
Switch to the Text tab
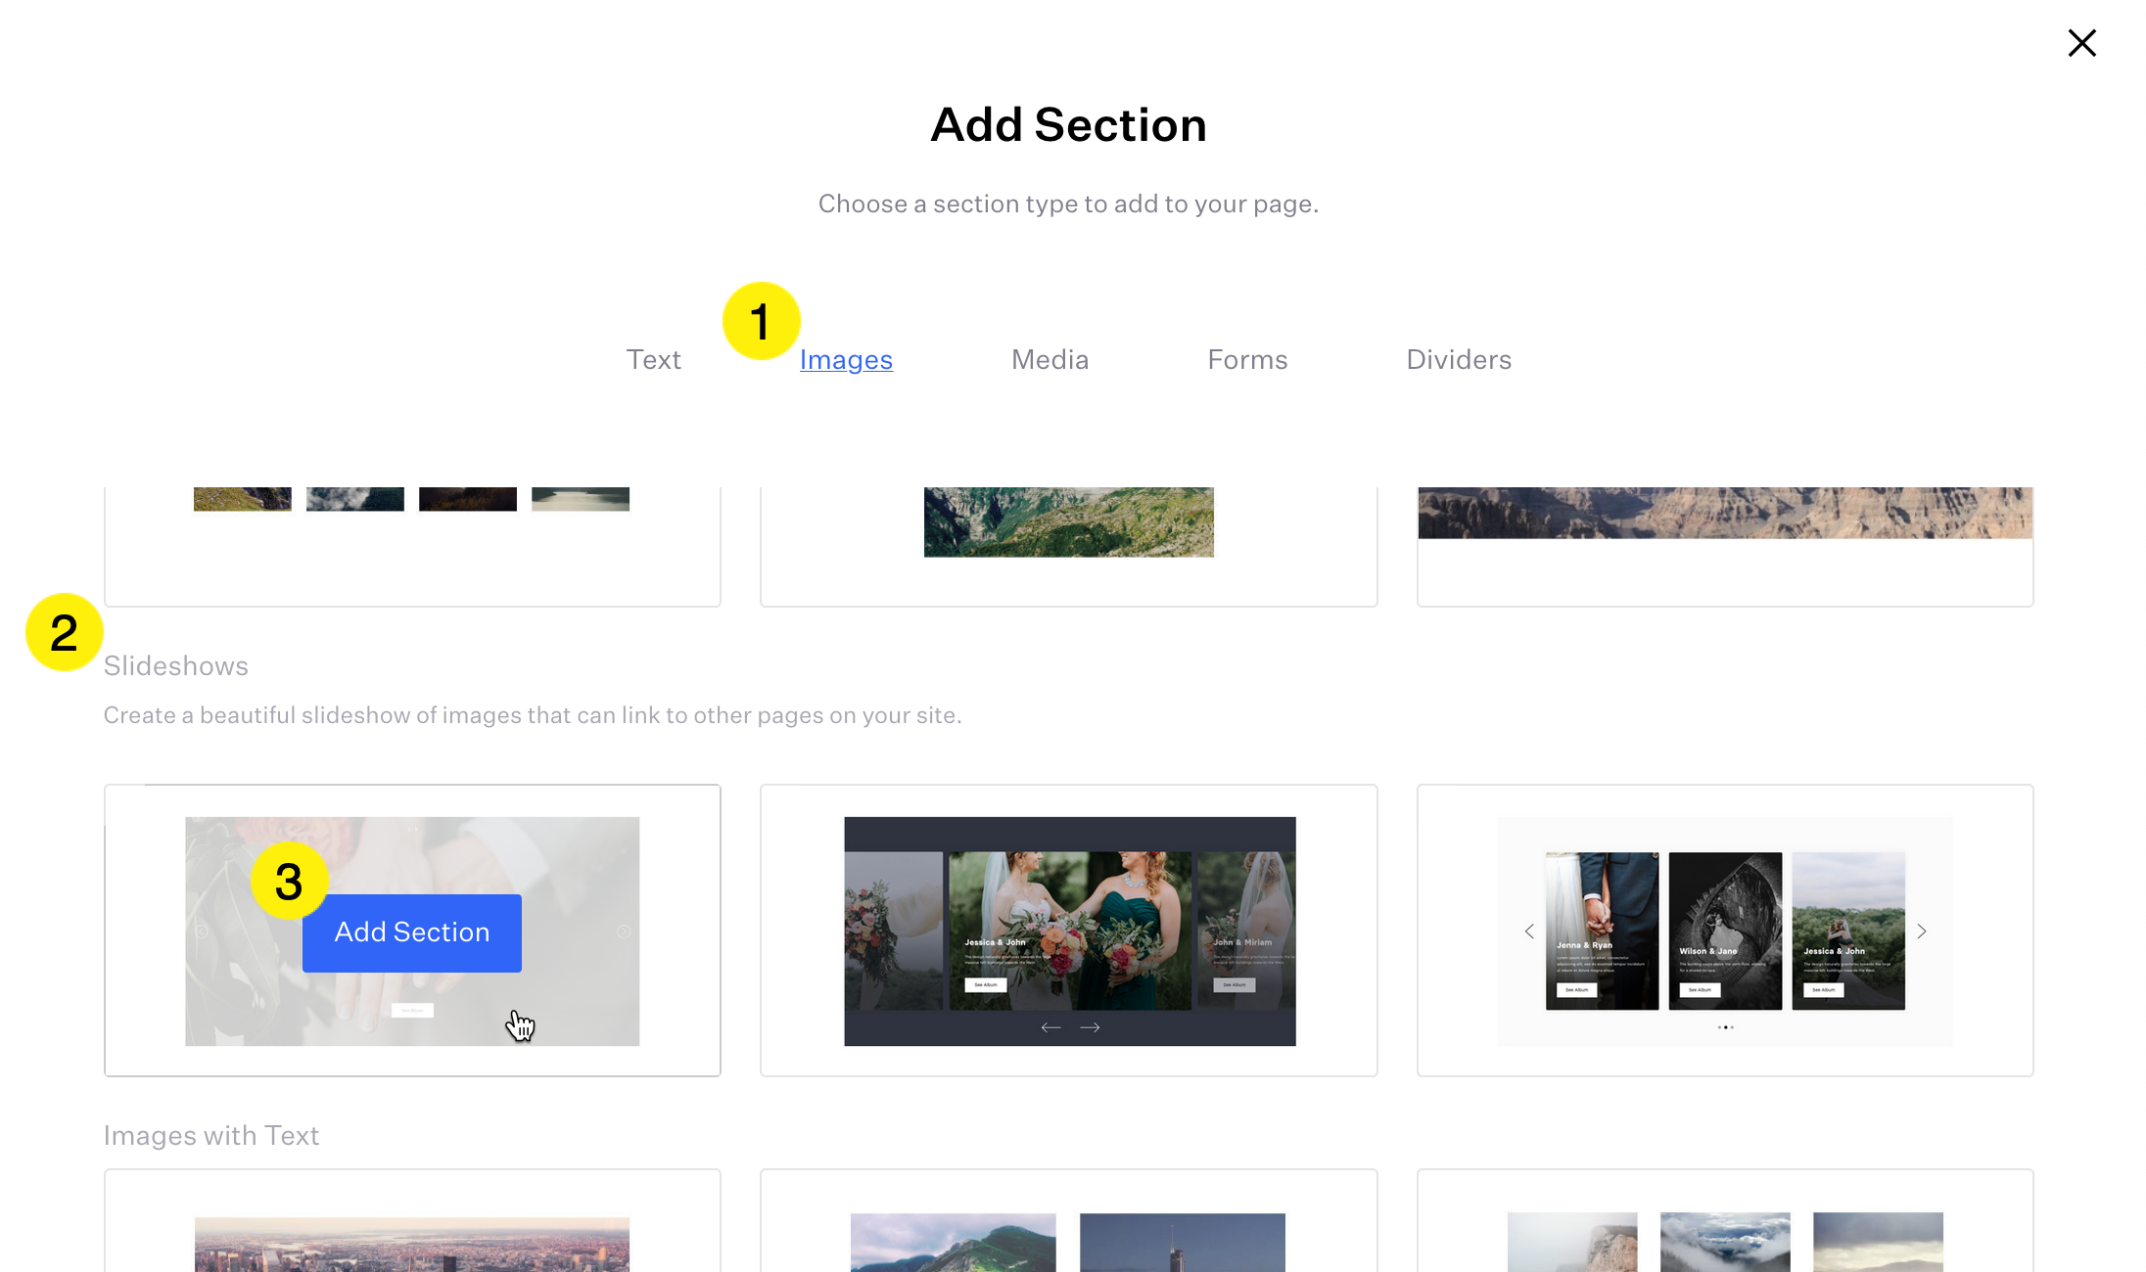(653, 359)
